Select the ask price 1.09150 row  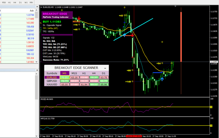pos(17,42)
